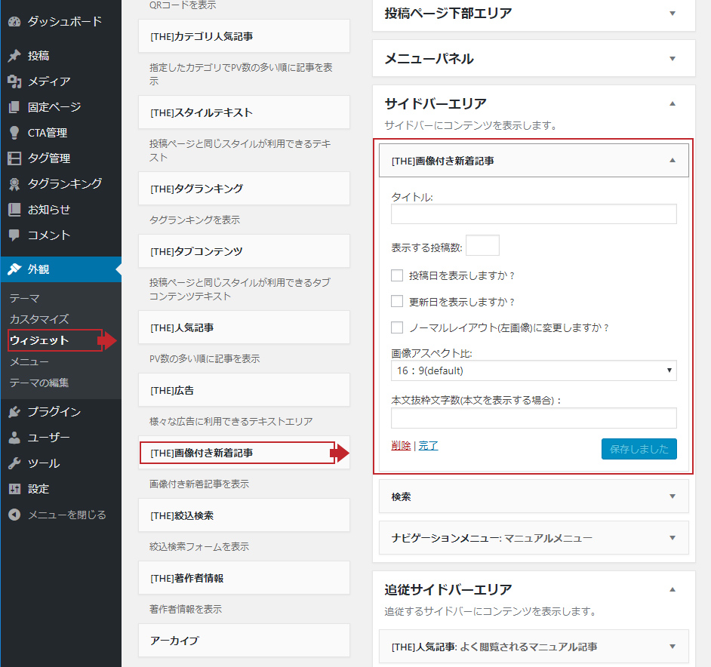Select the テーマの編集 submenu item
The height and width of the screenshot is (667, 711).
[39, 383]
